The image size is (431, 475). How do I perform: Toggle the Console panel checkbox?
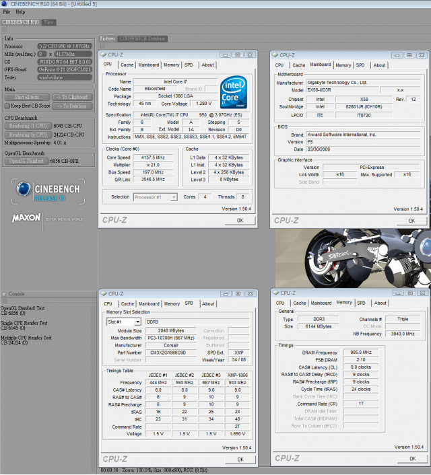click(x=4, y=294)
